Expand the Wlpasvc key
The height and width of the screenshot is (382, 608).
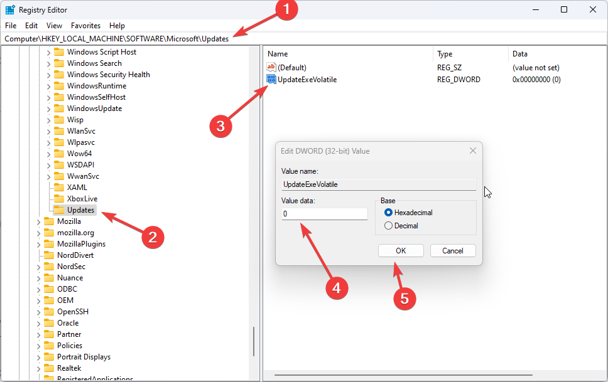(48, 142)
